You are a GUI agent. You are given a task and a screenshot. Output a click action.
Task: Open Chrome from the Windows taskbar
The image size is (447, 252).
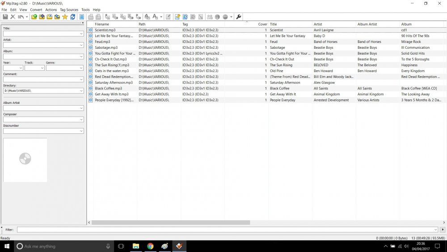pos(150,246)
